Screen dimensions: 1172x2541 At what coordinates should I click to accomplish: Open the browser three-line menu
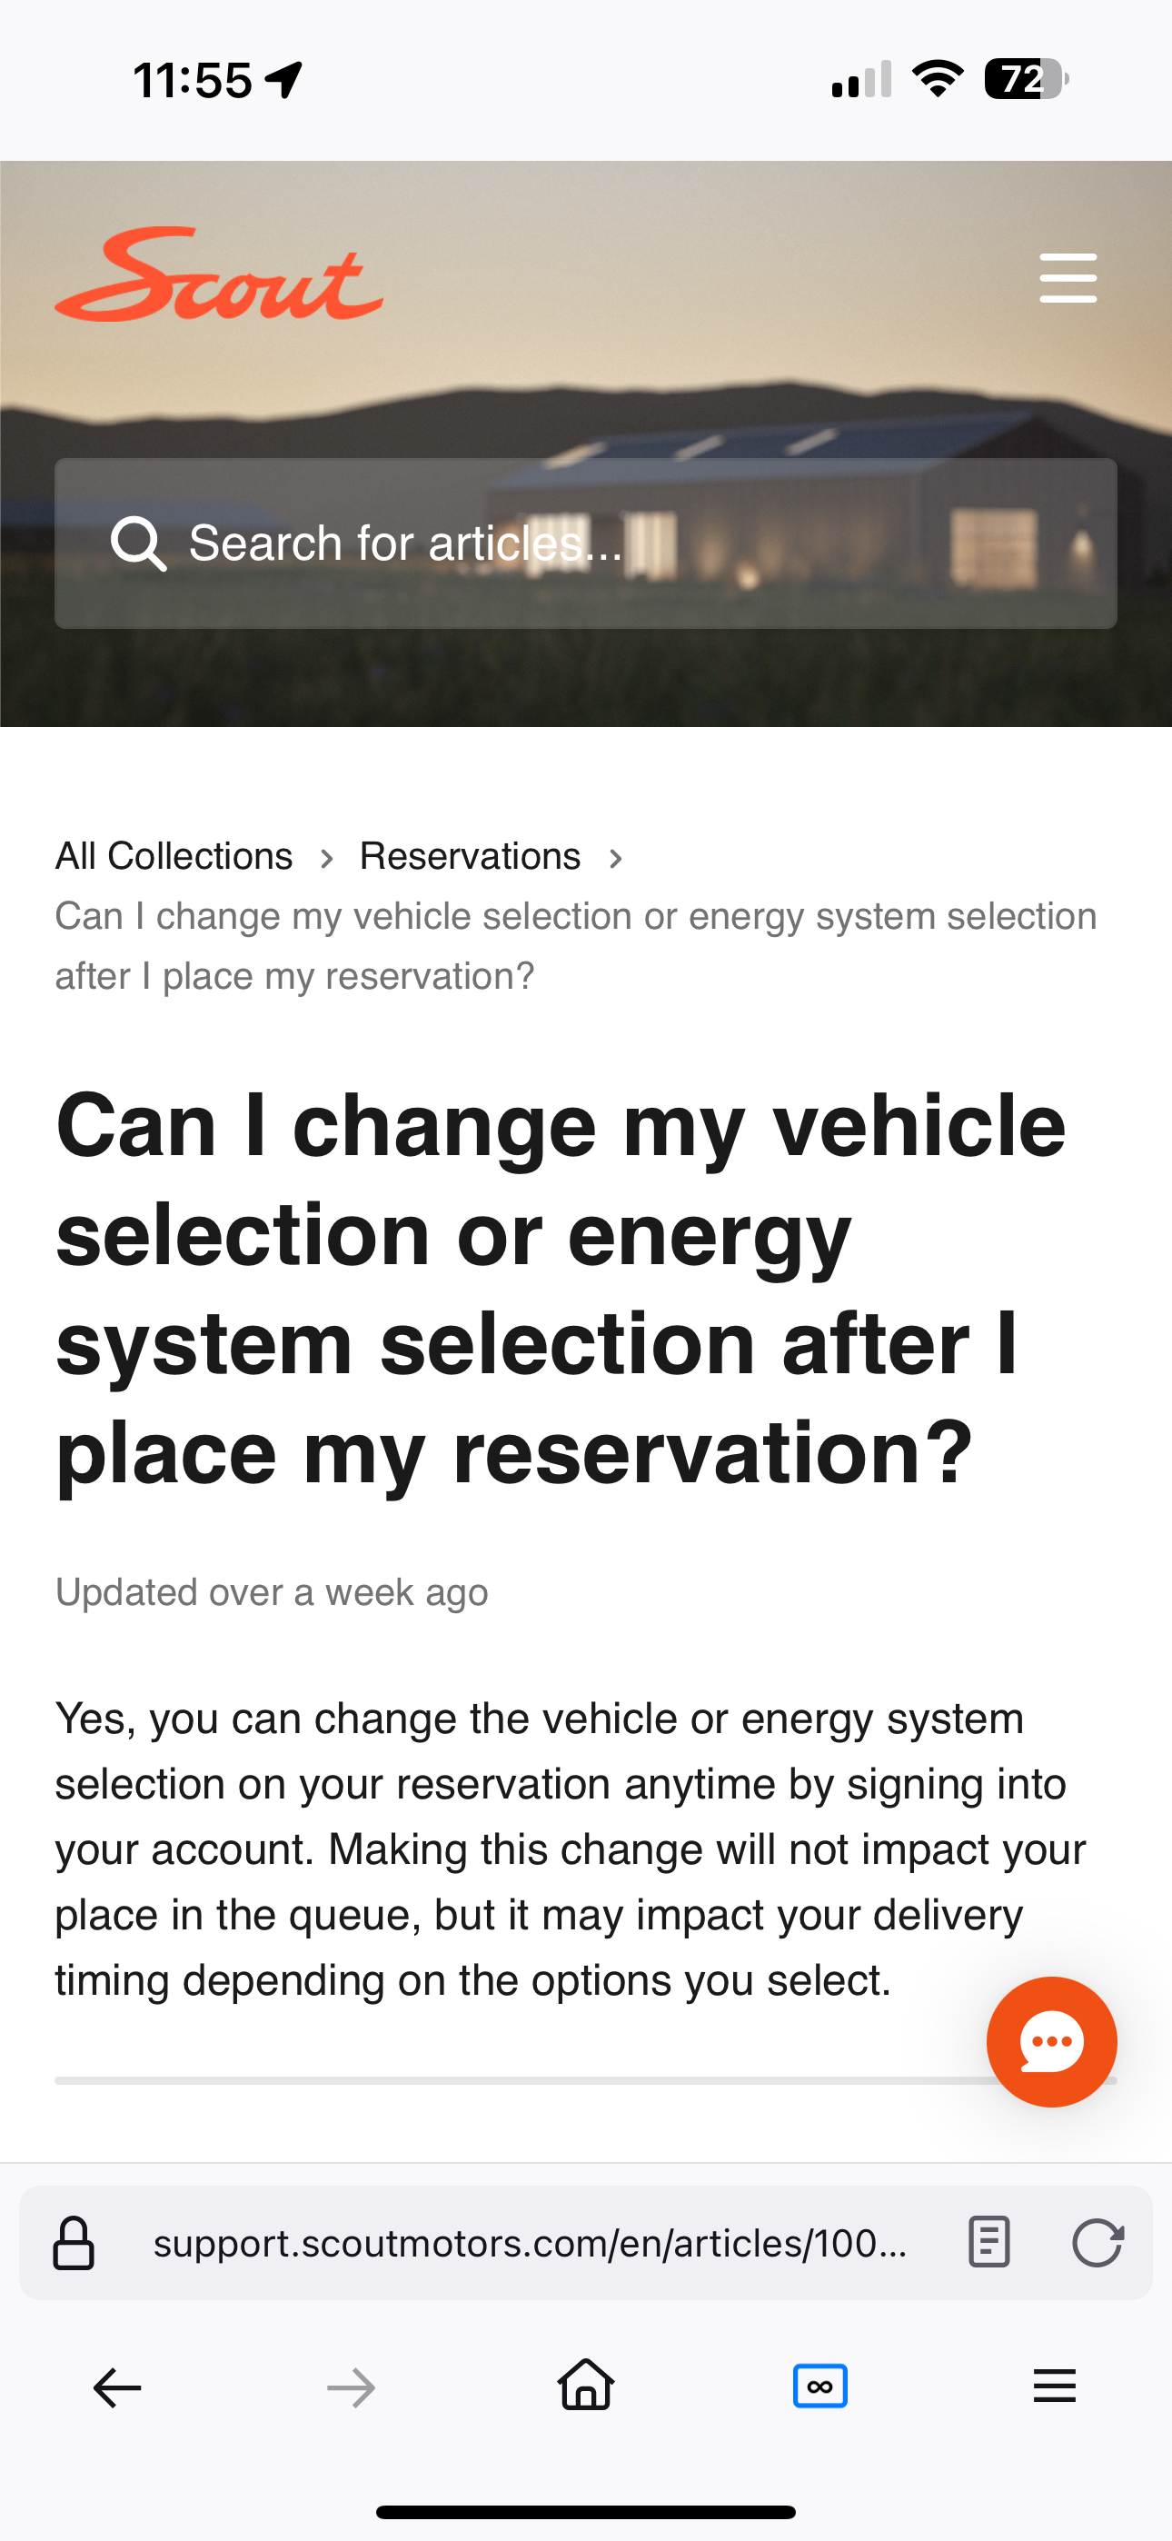(1054, 2387)
